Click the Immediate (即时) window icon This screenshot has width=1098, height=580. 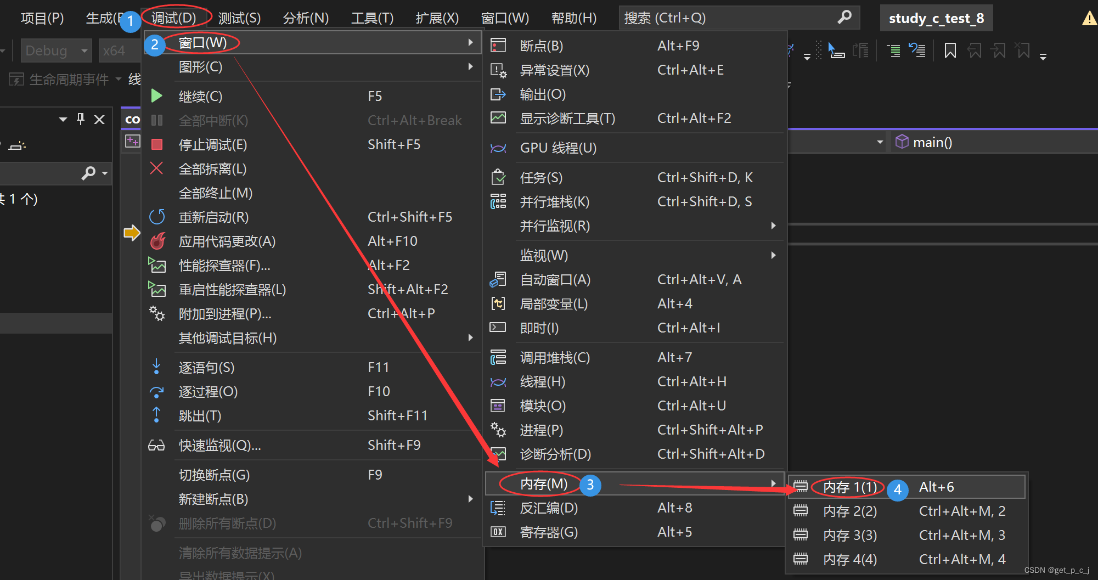point(498,328)
